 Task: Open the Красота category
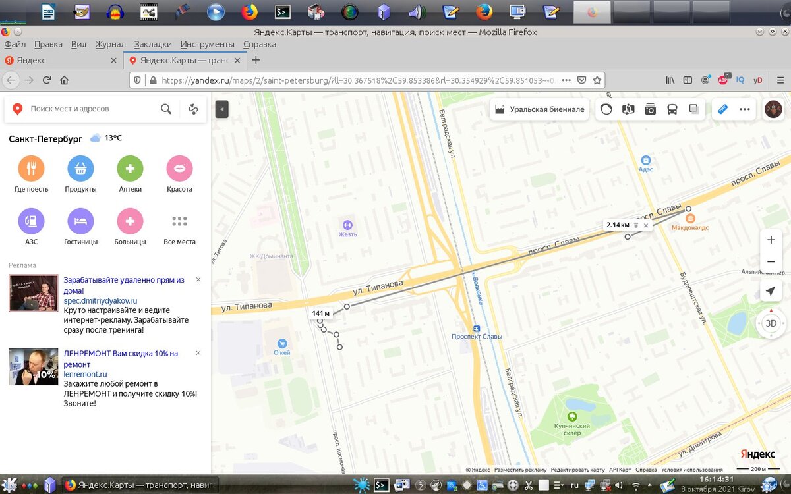tap(179, 174)
